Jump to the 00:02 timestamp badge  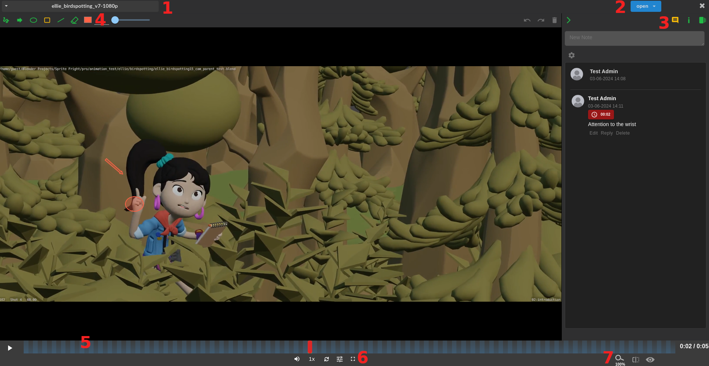click(x=601, y=115)
